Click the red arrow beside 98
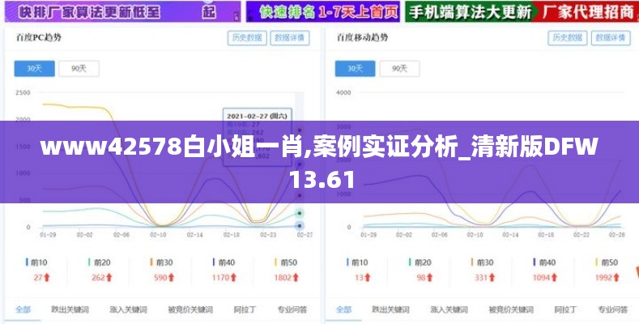 point(429,278)
